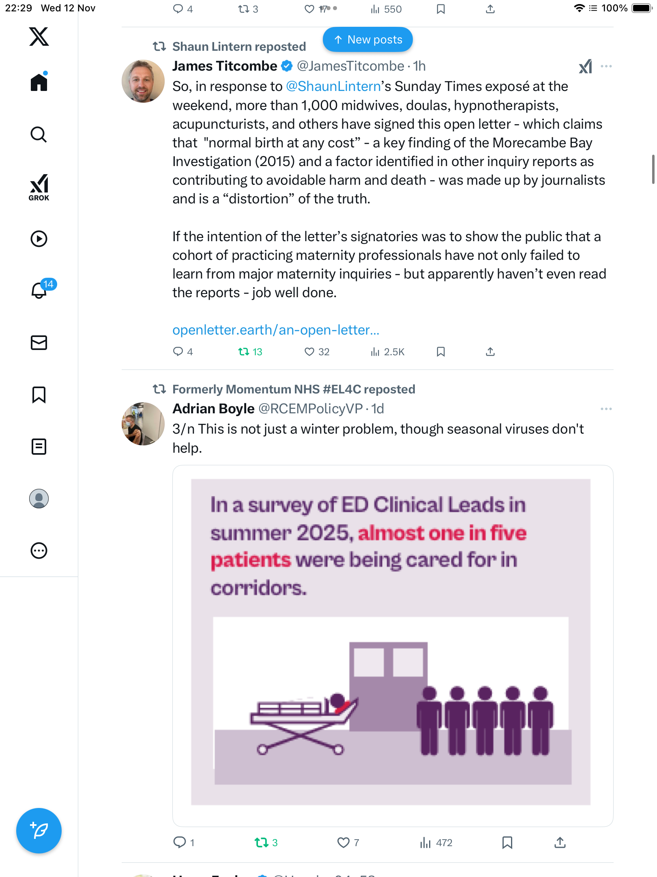The width and height of the screenshot is (657, 877).
Task: Open more options on Adrian Boyle's post
Action: [606, 409]
